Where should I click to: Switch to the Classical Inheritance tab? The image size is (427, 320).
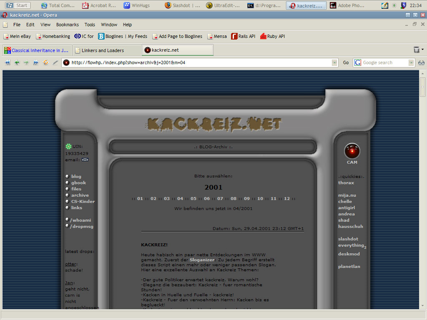coord(37,50)
